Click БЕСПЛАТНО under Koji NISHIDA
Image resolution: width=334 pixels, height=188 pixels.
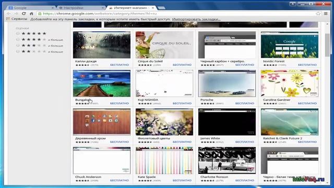(x=182, y=103)
